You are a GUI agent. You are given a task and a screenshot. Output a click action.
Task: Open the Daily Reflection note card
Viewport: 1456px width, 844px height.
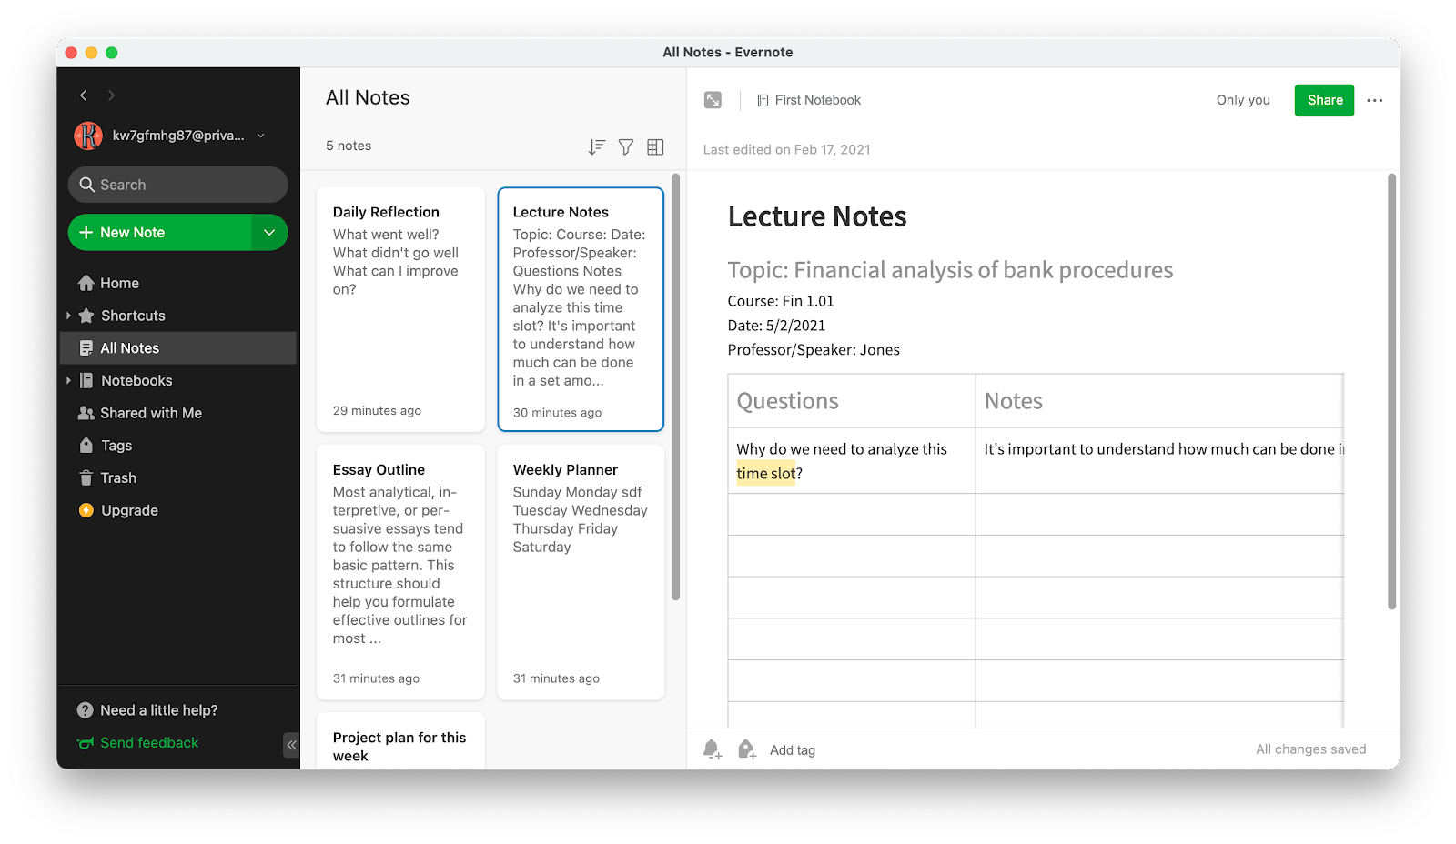400,309
